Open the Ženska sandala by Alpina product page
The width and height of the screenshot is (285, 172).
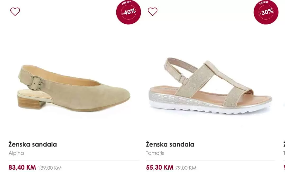32,144
